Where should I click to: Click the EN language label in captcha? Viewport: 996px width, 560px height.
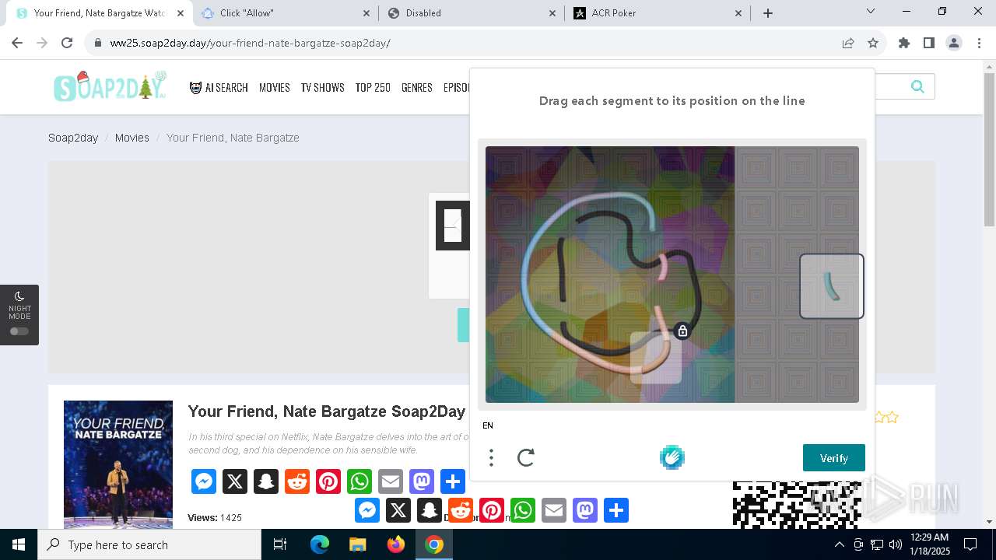pyautogui.click(x=488, y=425)
